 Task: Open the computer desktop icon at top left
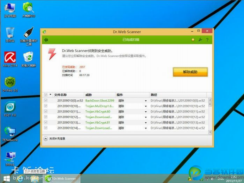(x=10, y=10)
